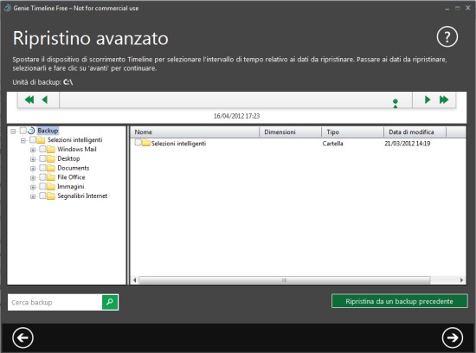Click Ripristina da un backup precedente button
This screenshot has height=353, width=476.
(x=400, y=301)
